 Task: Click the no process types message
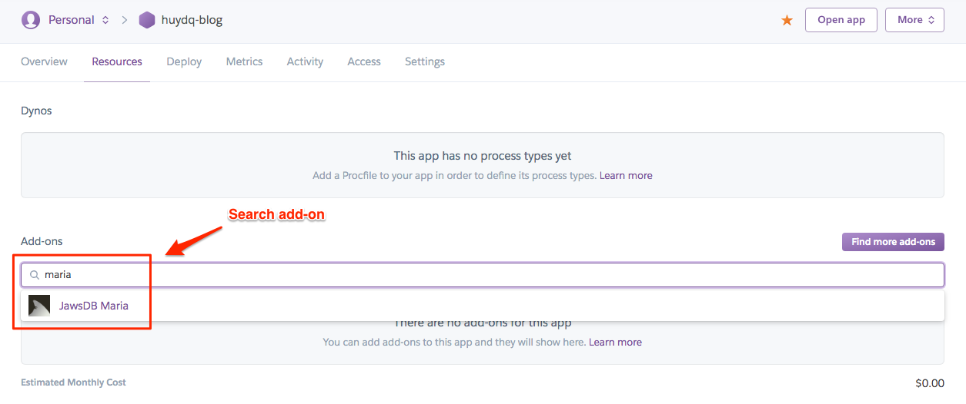click(x=483, y=156)
